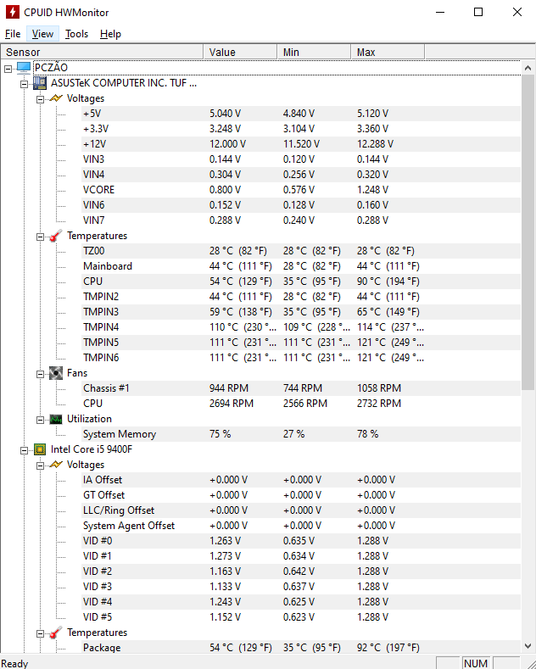Click the ASUSTeK motherboard icon
This screenshot has width=536, height=669.
[40, 83]
